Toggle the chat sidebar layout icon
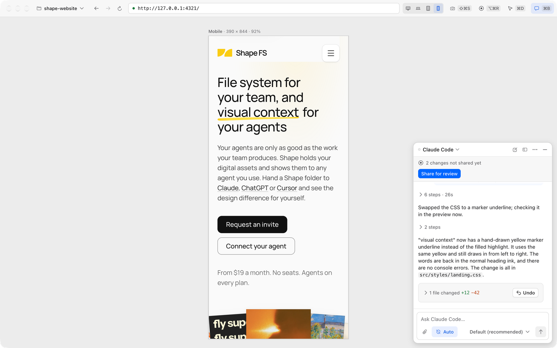 (525, 150)
